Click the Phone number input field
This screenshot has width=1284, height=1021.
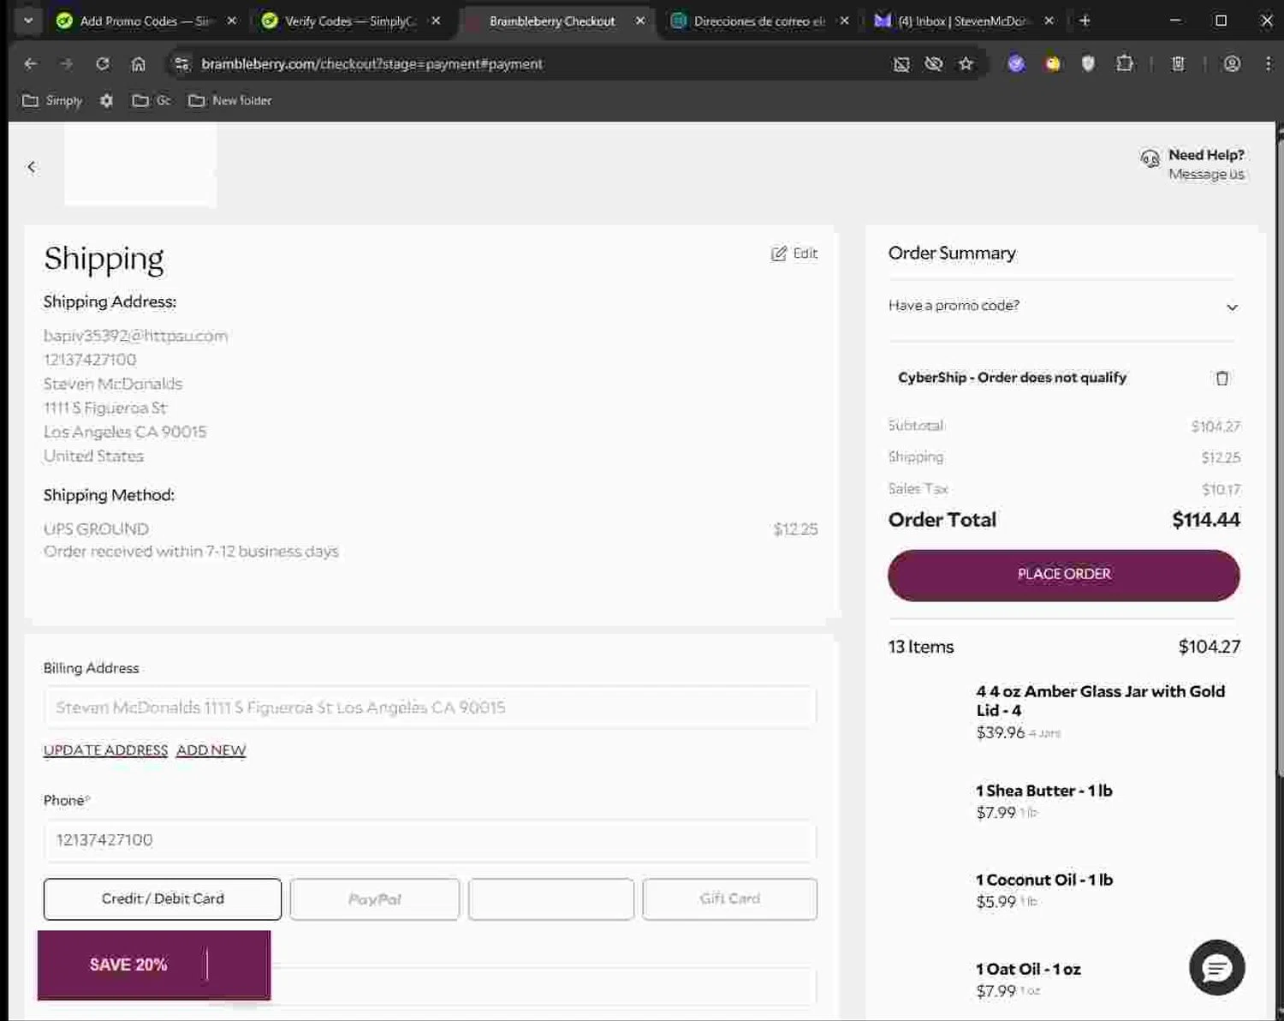(430, 840)
